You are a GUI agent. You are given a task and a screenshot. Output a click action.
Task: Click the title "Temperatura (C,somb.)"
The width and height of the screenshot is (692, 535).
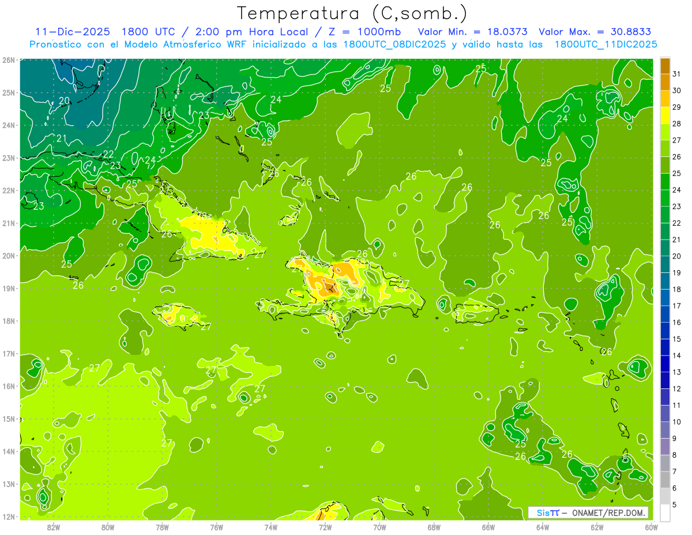(x=352, y=14)
